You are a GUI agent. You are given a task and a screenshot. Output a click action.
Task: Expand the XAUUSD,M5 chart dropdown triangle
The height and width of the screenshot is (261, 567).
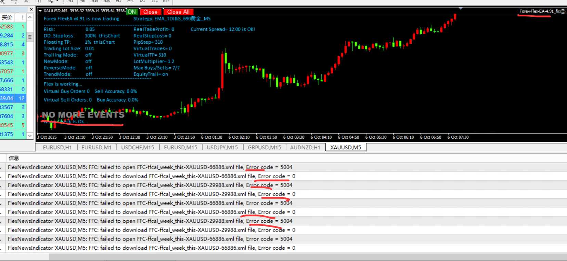pos(40,11)
